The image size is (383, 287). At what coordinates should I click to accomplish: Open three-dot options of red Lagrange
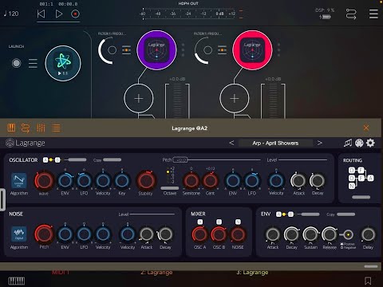278,50
